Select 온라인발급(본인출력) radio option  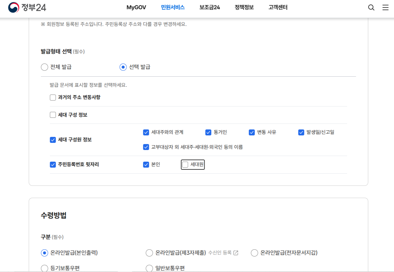pyautogui.click(x=44, y=253)
